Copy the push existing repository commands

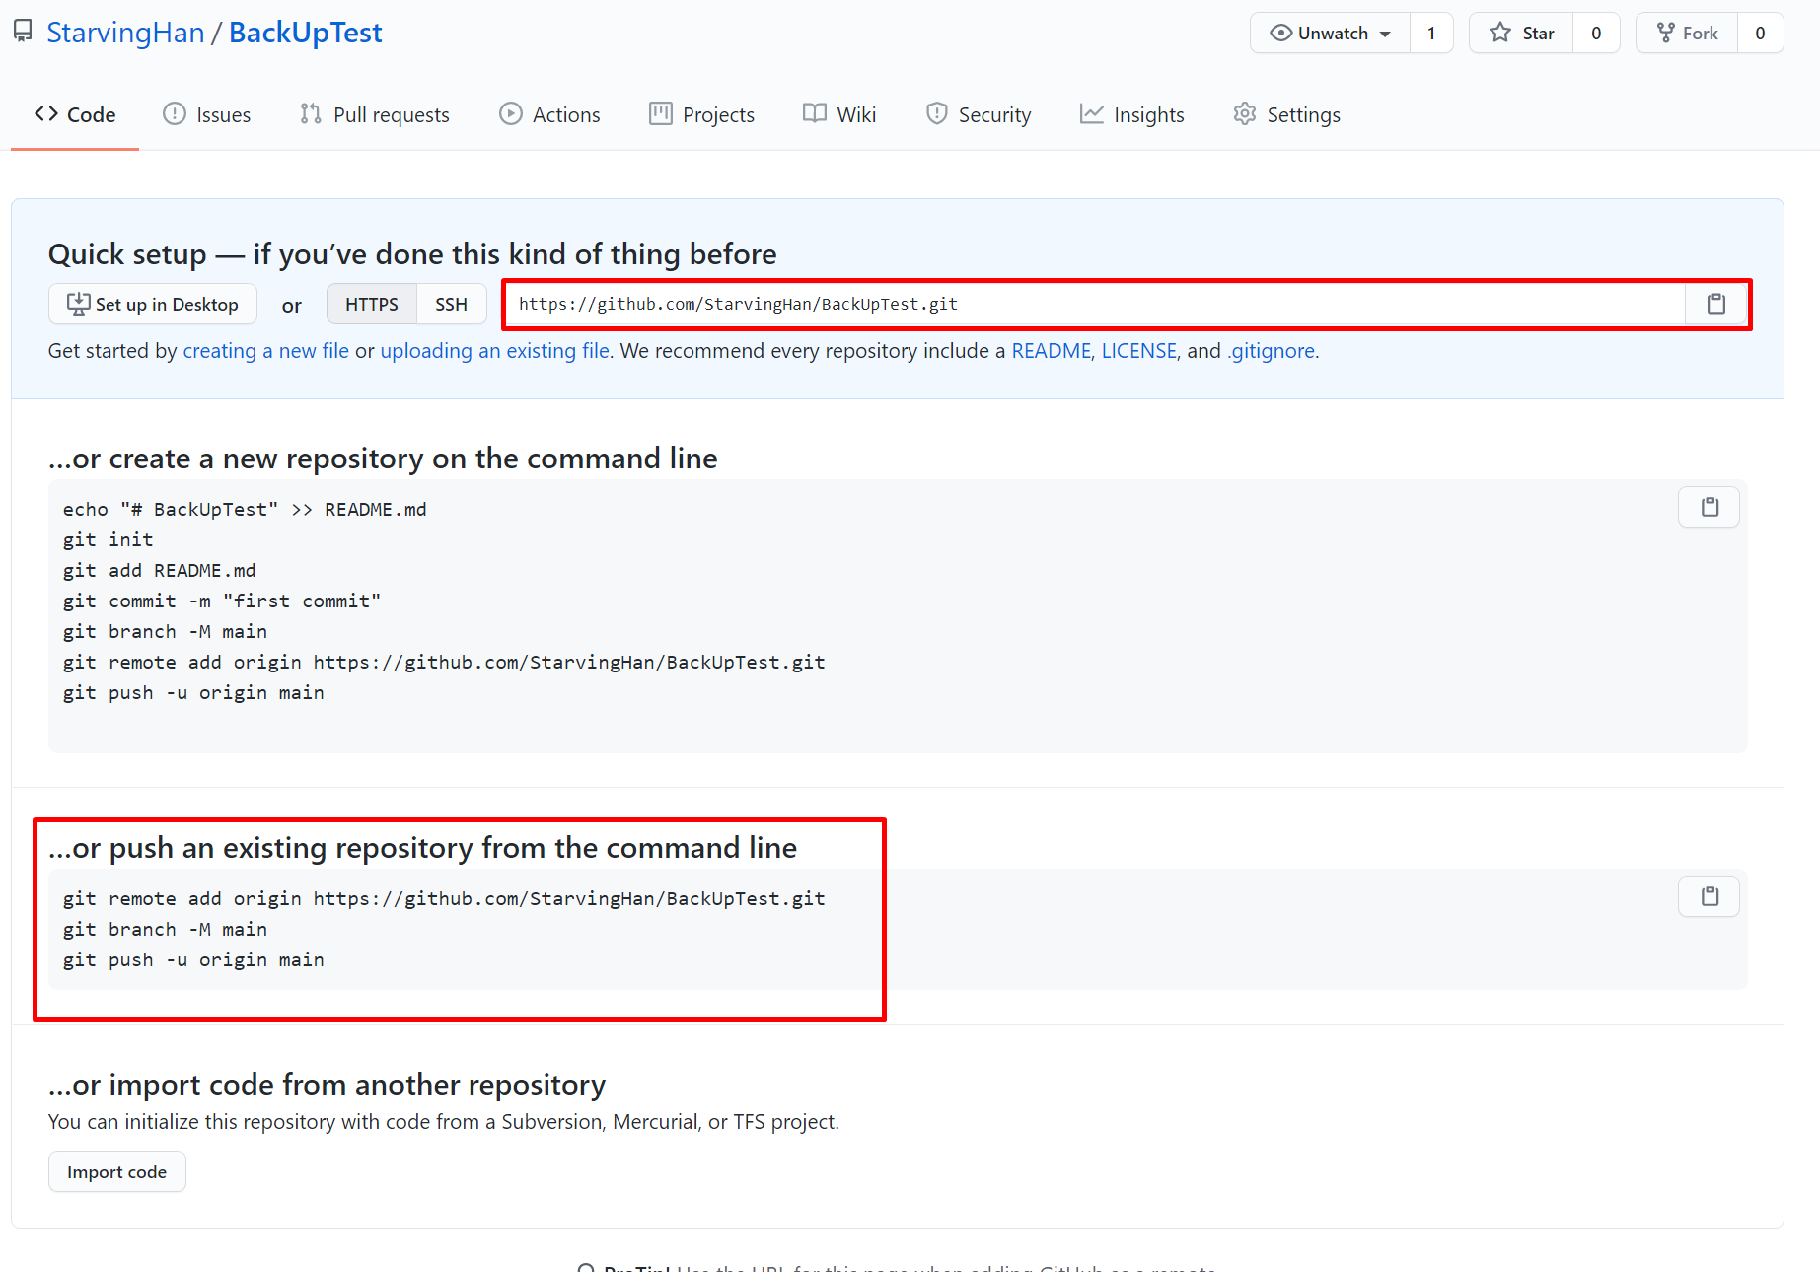click(1709, 896)
